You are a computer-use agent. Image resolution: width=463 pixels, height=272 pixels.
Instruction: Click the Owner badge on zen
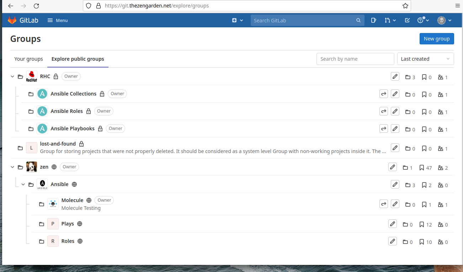pyautogui.click(x=69, y=167)
